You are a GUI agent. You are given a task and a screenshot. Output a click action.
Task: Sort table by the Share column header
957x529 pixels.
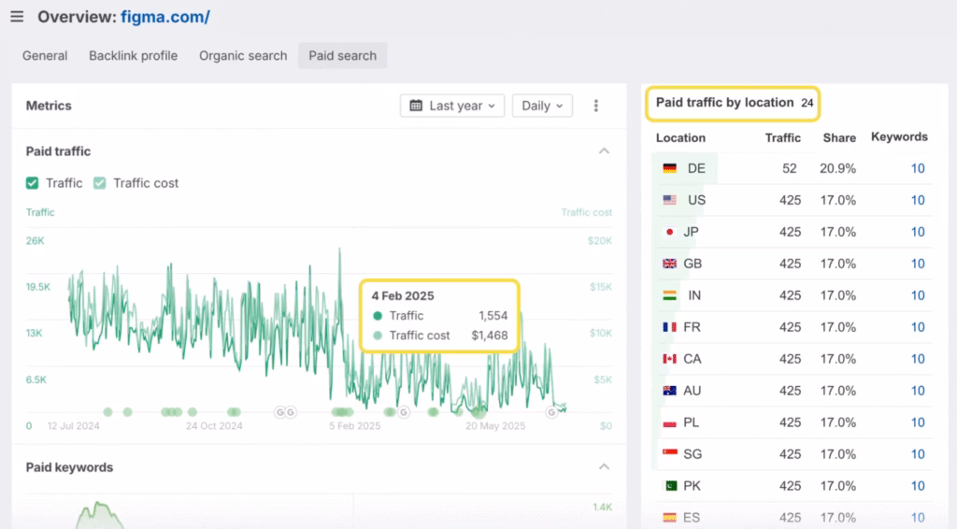pos(839,137)
